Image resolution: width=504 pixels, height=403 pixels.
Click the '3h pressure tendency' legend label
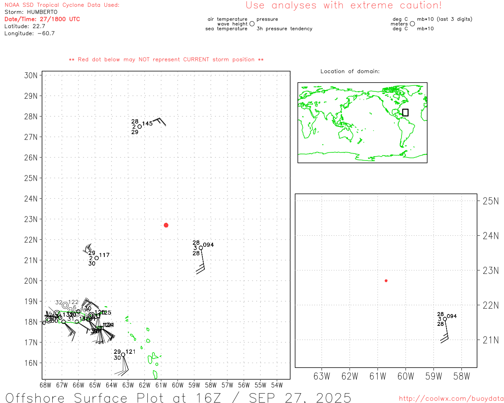coord(285,29)
